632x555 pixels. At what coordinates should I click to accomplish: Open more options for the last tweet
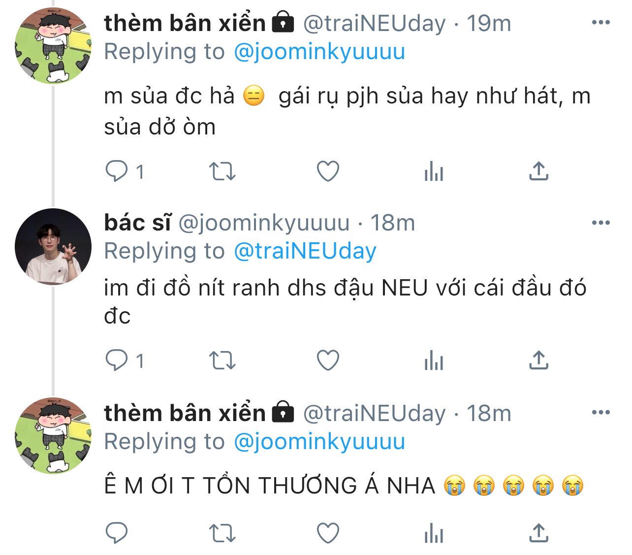600,413
